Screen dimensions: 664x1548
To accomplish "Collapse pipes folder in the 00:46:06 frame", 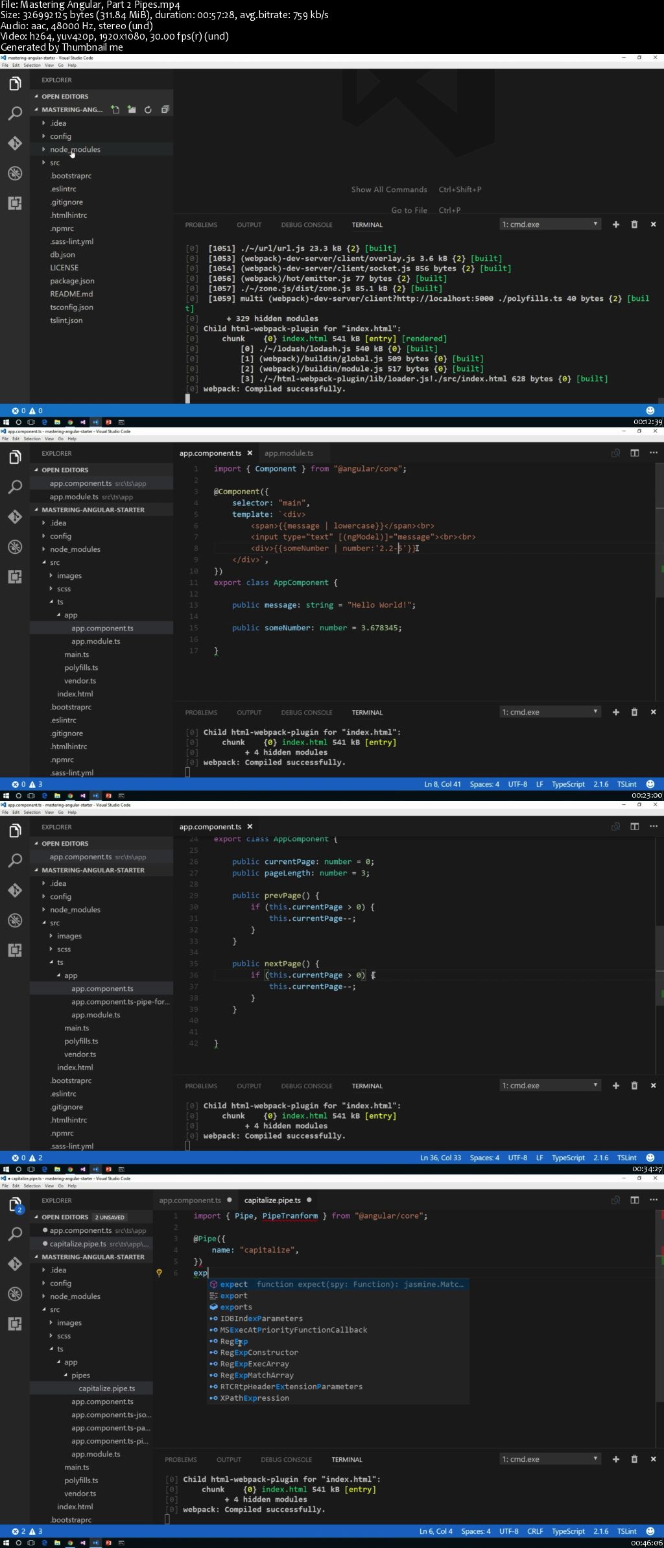I will click(80, 1375).
